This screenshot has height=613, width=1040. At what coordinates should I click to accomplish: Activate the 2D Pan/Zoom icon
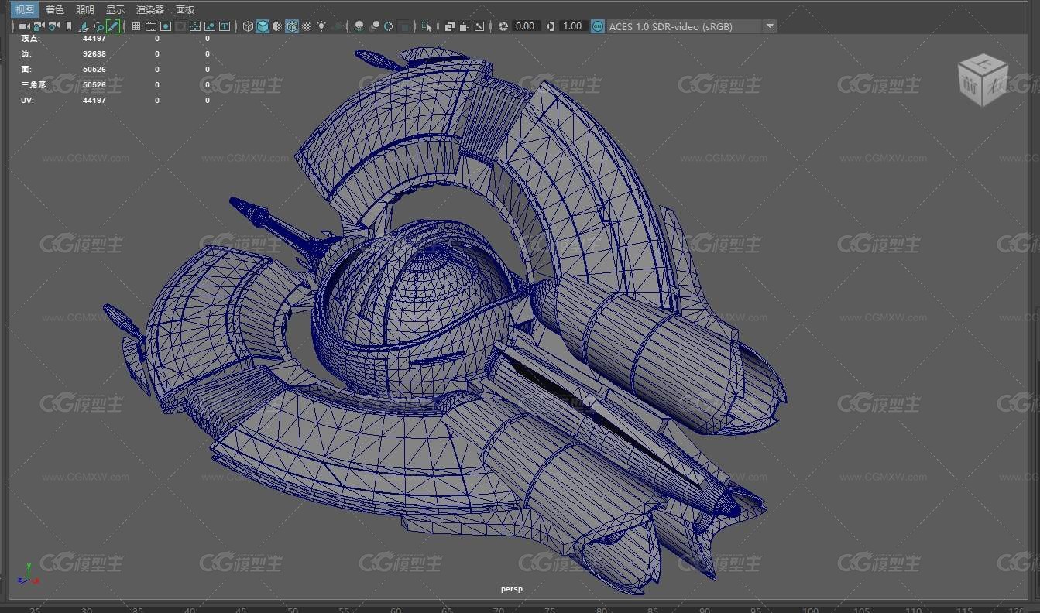pos(98,26)
